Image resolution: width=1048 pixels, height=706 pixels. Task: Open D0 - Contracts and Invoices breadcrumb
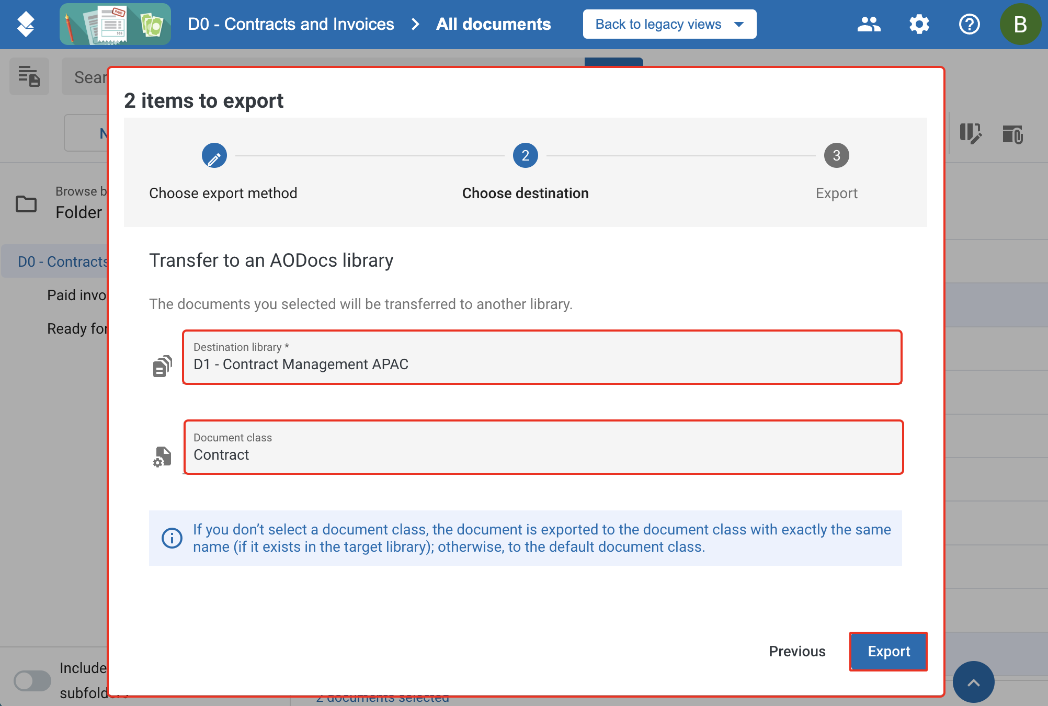(291, 24)
